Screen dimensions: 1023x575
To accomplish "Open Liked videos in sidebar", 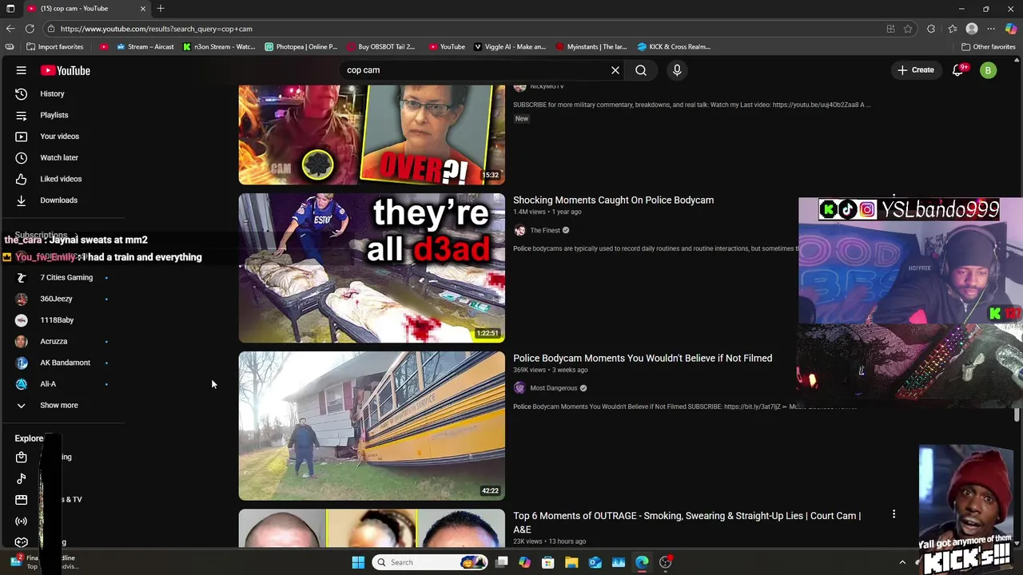I will click(x=62, y=179).
